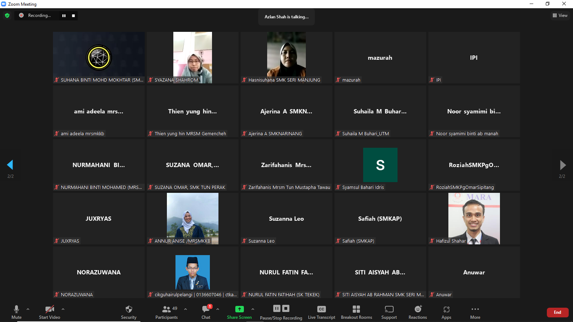This screenshot has width=573, height=322.
Task: Turn on camera with Start Video
Action: click(49, 309)
